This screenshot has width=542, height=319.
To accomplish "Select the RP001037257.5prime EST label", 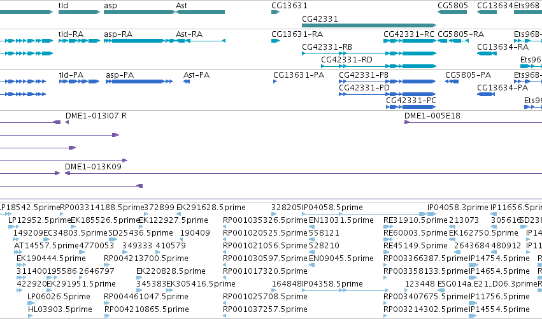I will 265,309.
